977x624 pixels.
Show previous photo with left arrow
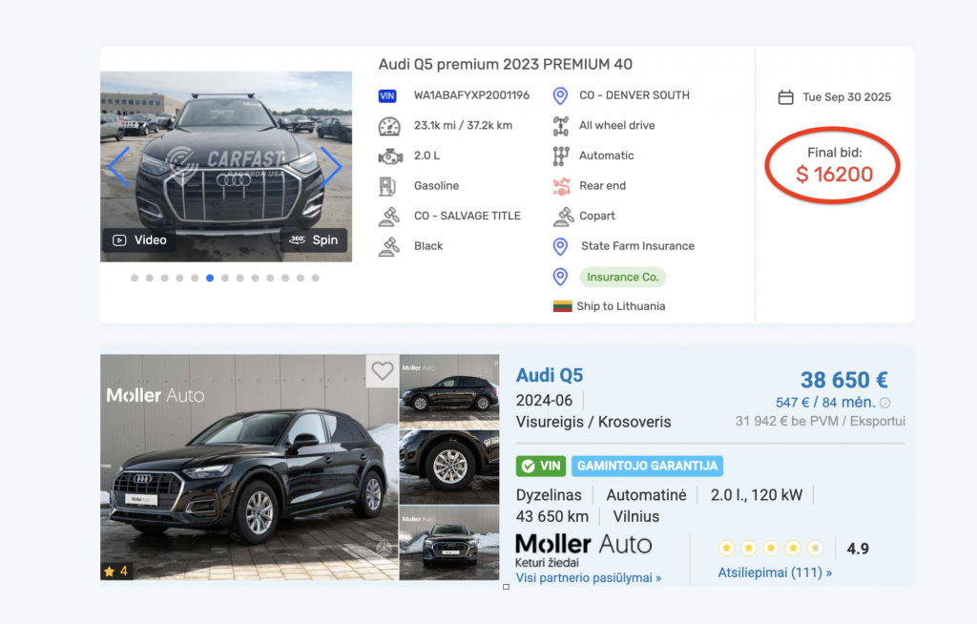click(x=119, y=166)
